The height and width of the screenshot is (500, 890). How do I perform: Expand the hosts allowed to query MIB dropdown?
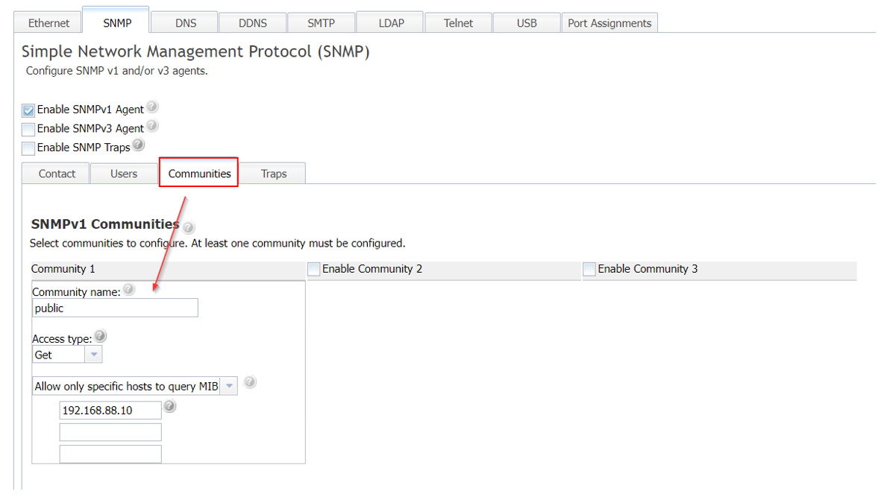tap(229, 385)
